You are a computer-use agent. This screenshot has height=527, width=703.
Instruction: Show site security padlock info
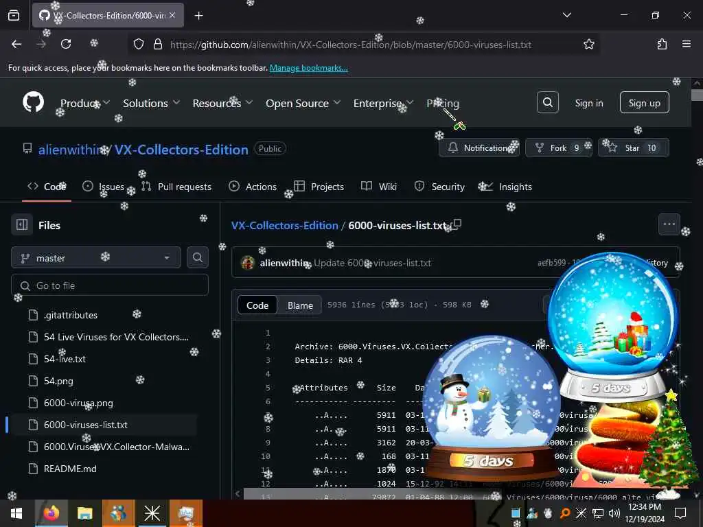(x=158, y=44)
